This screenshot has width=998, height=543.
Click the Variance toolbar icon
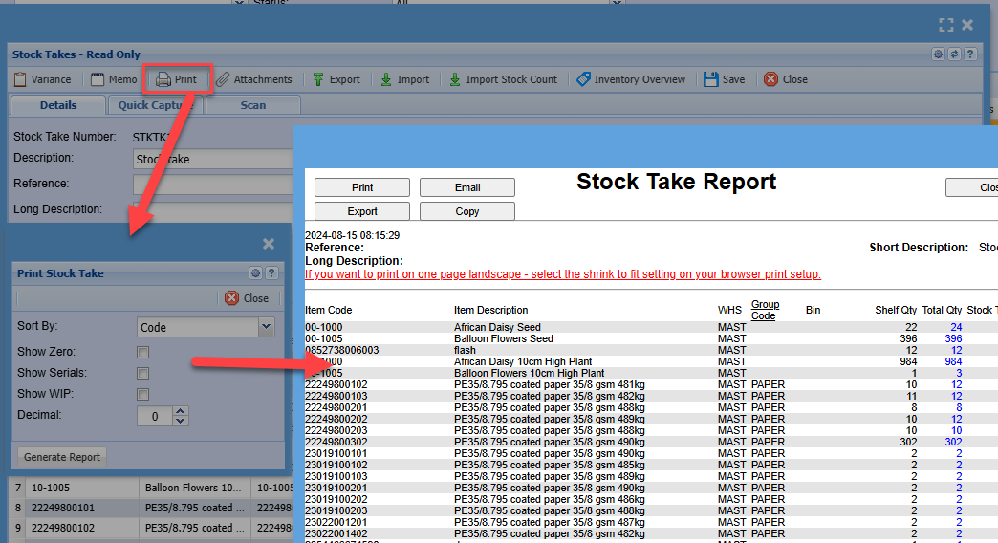21,79
